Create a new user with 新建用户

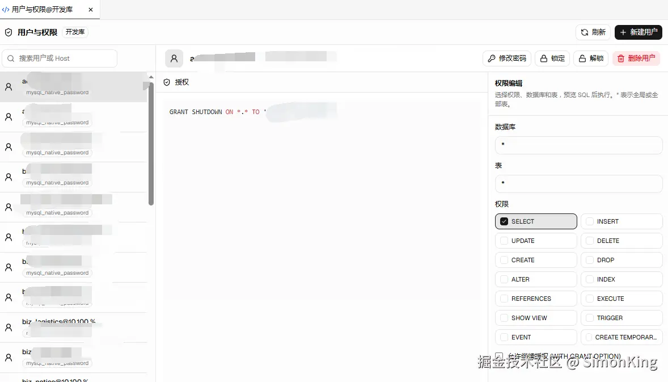point(638,32)
